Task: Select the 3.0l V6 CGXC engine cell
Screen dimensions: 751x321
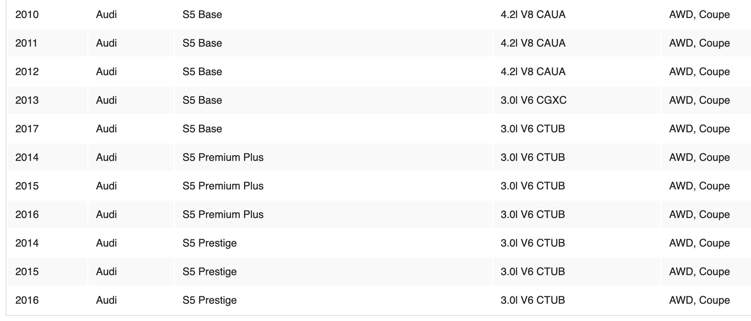Action: click(x=533, y=100)
